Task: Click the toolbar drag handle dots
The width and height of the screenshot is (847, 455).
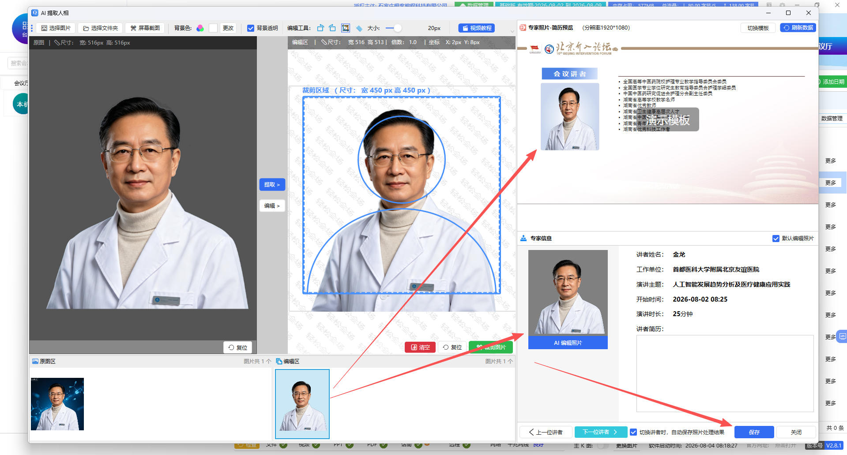Action: tap(32, 28)
